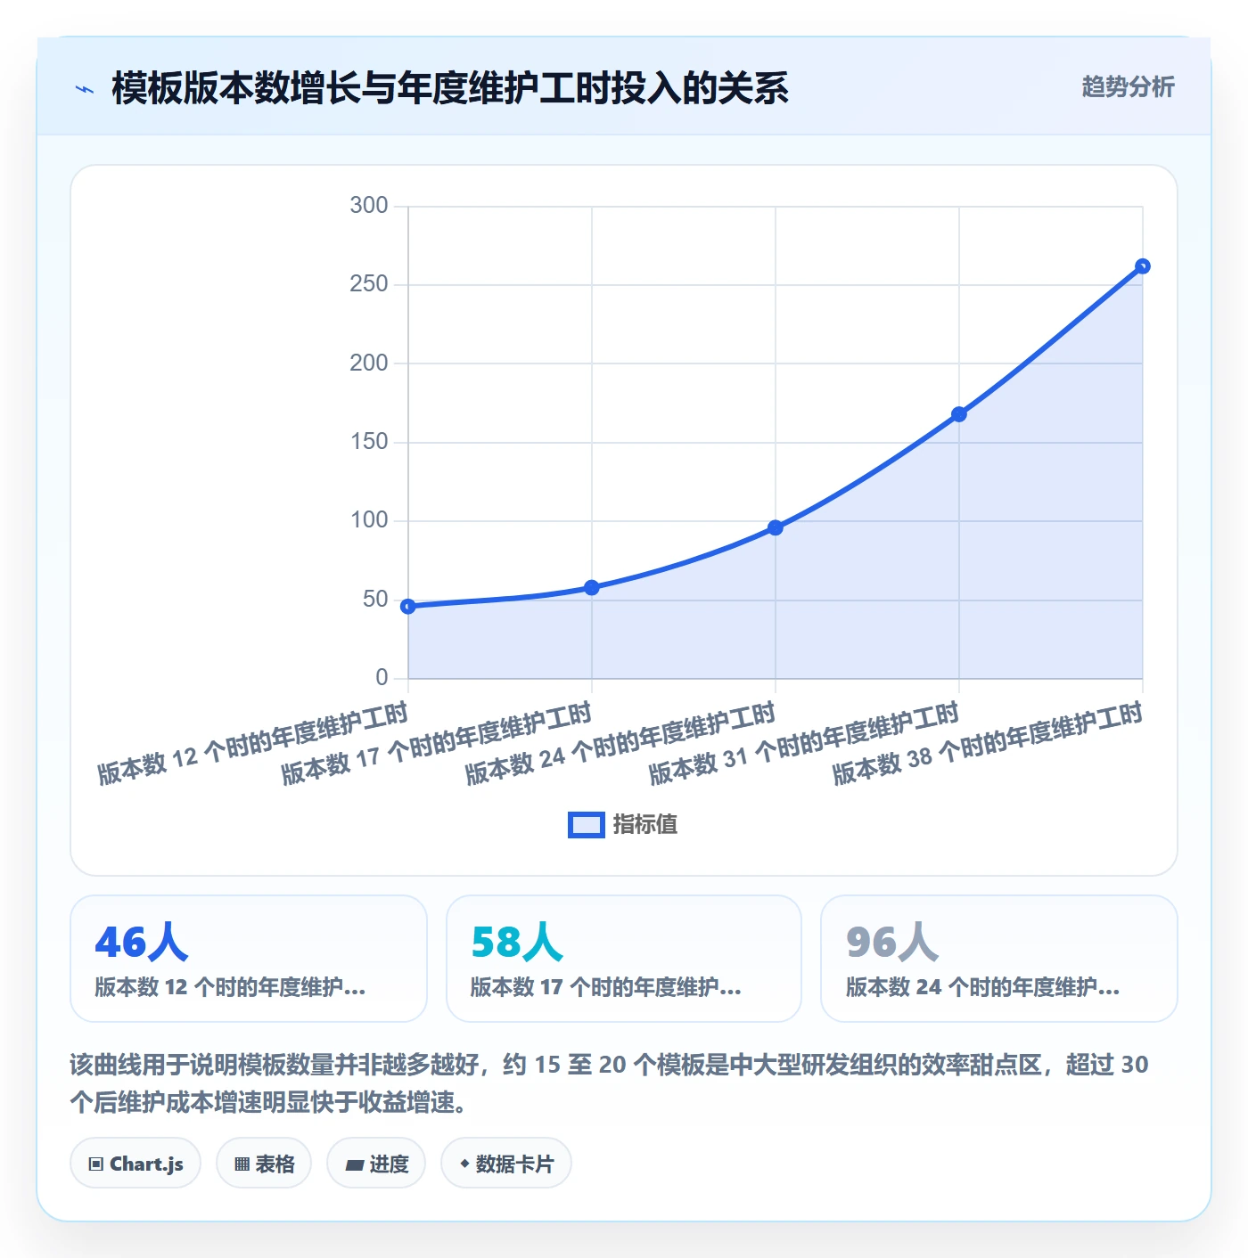Click the diamond icon in the 数据卡片 chip
The width and height of the screenshot is (1248, 1258).
coord(464,1164)
